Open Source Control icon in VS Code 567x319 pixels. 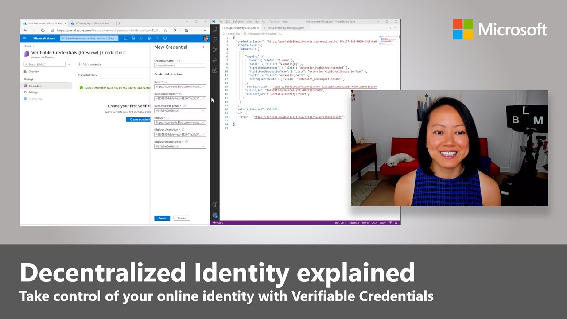coord(215,50)
